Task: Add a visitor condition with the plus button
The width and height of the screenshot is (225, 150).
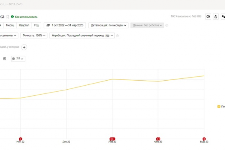Action: [24, 47]
